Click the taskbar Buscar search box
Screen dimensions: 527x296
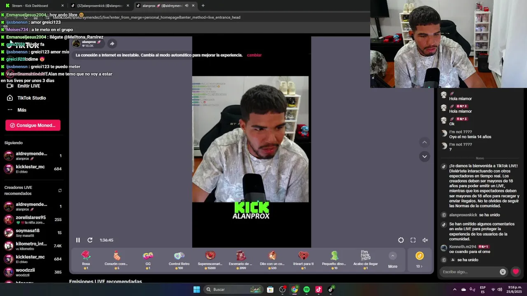[233, 289]
